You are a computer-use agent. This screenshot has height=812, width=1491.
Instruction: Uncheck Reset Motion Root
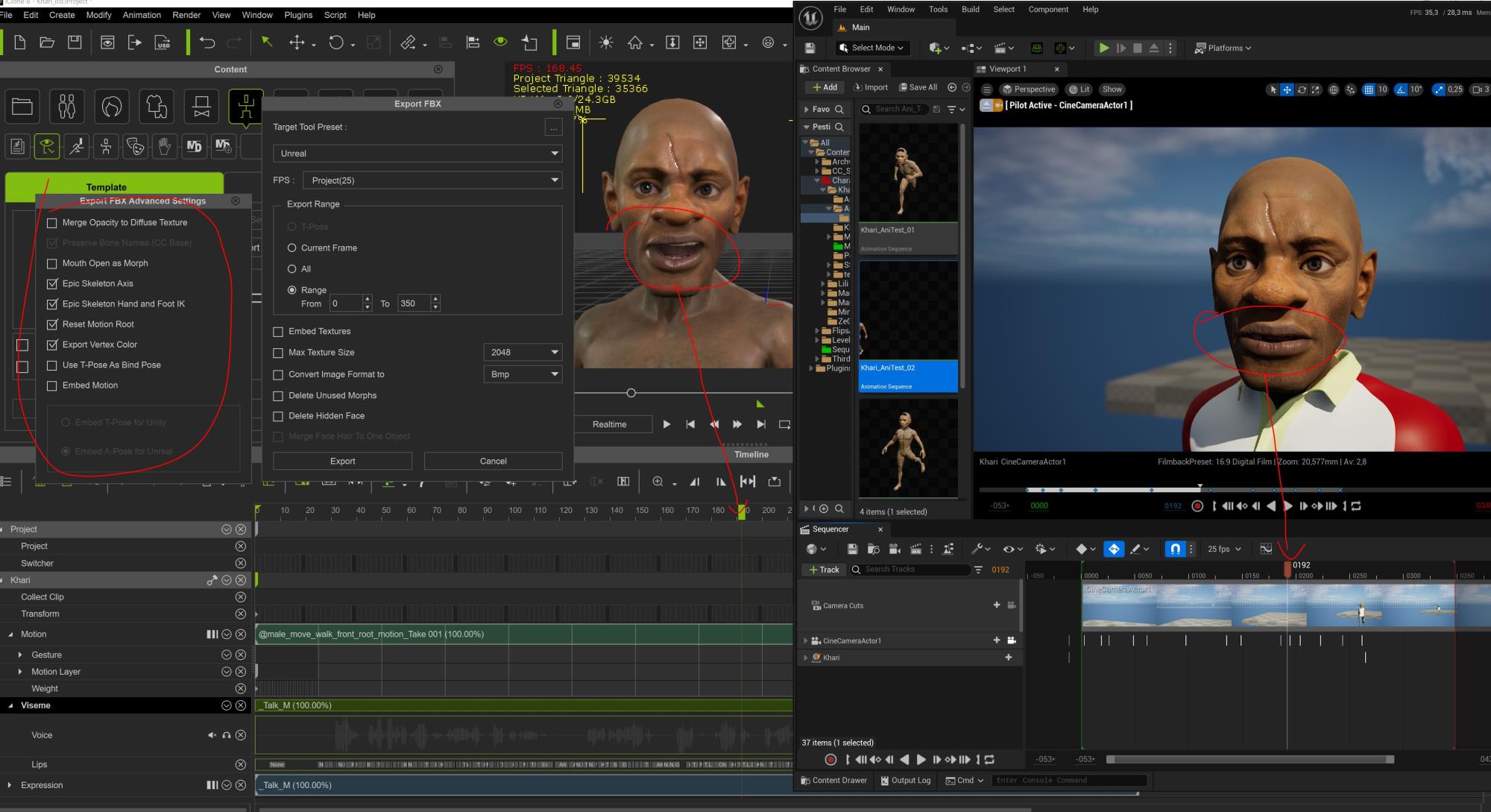click(51, 324)
